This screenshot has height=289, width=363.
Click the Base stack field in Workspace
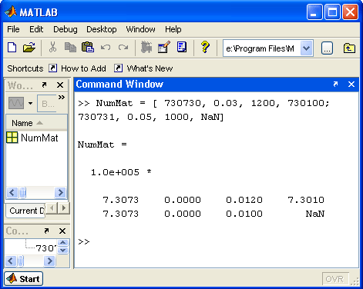click(47, 104)
